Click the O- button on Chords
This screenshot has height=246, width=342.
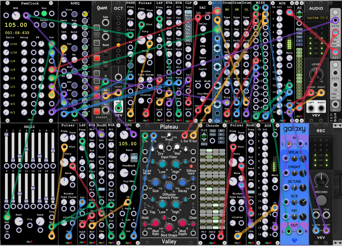(x=222, y=142)
